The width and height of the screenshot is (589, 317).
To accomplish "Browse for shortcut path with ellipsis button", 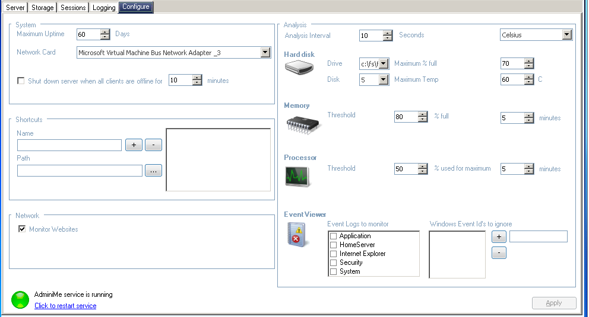I will click(153, 171).
